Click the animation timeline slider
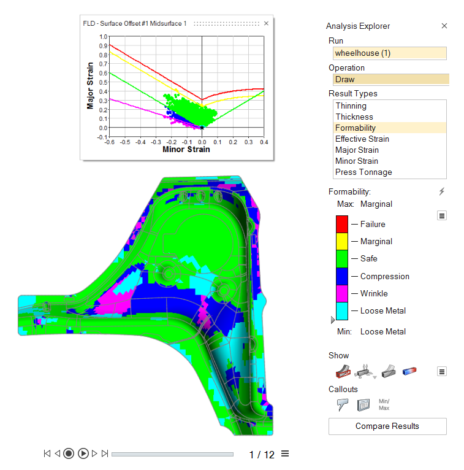Viewport: 464px width, 470px height. (172, 455)
